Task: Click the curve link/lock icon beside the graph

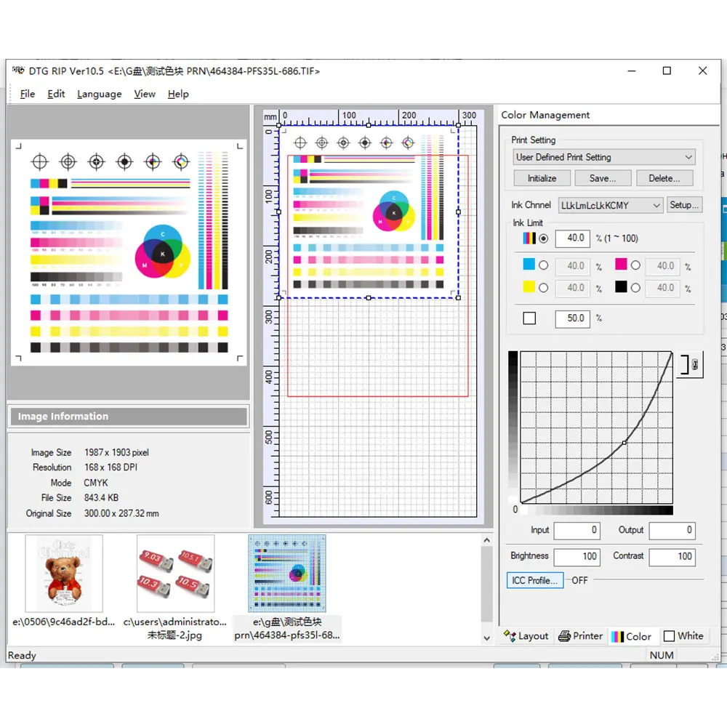Action: 690,364
